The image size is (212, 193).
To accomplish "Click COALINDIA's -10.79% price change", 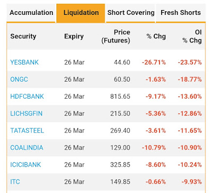I will pyautogui.click(x=154, y=147).
